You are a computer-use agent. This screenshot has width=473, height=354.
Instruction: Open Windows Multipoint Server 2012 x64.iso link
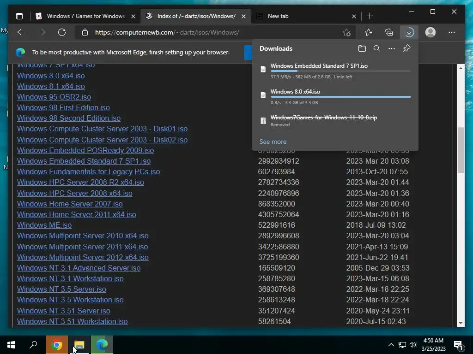(x=83, y=257)
